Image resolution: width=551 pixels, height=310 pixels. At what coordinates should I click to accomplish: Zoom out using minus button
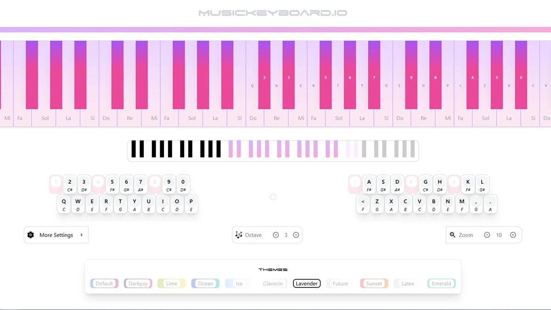[487, 235]
